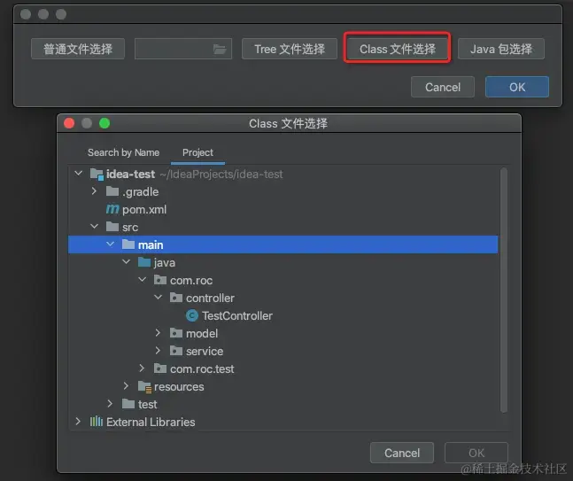Screen dimensions: 573x481
Task: Click the green zoom button of Class 文件选择 dialog
Action: [105, 123]
